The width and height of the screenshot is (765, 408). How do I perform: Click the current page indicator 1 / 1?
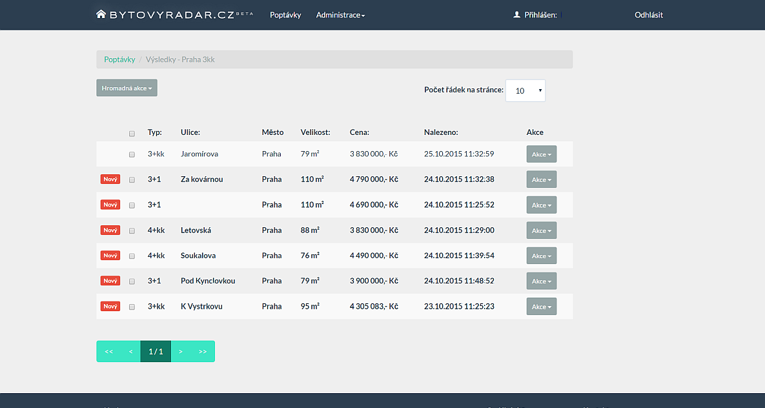click(x=156, y=352)
